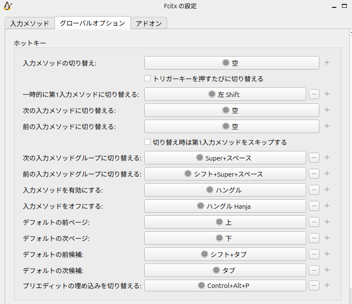Add hotkey for 入力メソッドをオフにする
The width and height of the screenshot is (352, 304).
tap(327, 206)
